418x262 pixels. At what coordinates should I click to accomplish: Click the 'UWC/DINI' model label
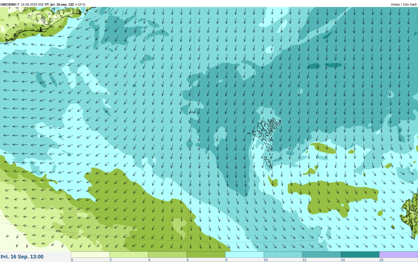(x=8, y=4)
